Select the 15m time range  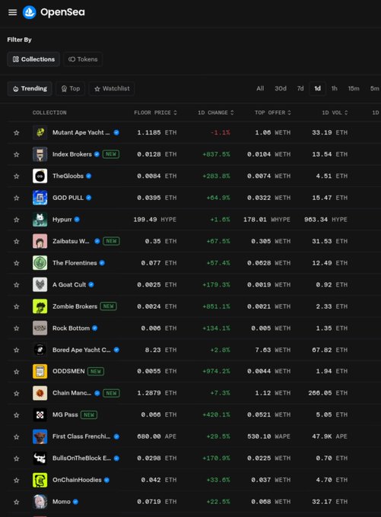[354, 88]
